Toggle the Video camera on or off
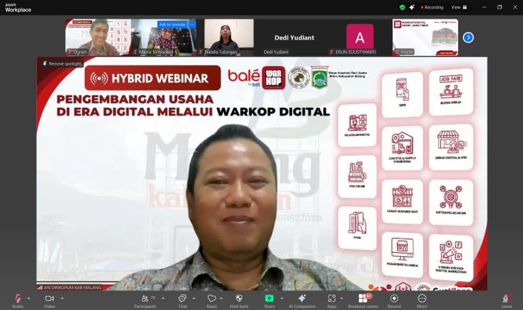Viewport: 523px width, 310px height. click(x=50, y=298)
